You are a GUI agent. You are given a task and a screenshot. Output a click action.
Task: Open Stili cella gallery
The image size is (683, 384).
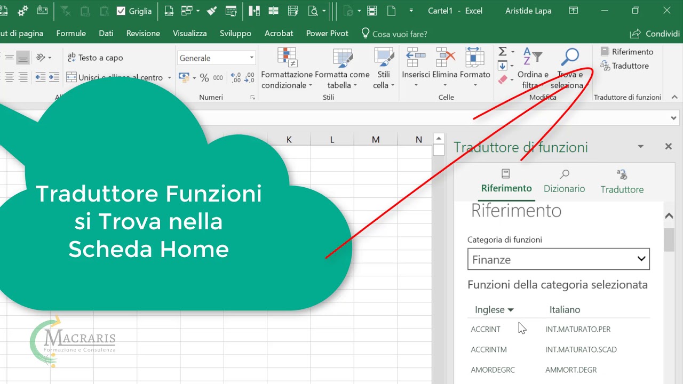coord(384,68)
